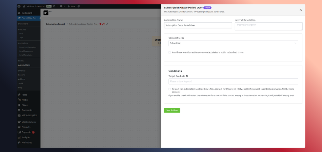This screenshot has width=322, height=152.
Task: Open Campaigns in FluentCRM menu
Action: click(23, 43)
